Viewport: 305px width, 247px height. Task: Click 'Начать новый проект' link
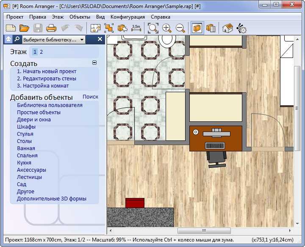point(47,71)
